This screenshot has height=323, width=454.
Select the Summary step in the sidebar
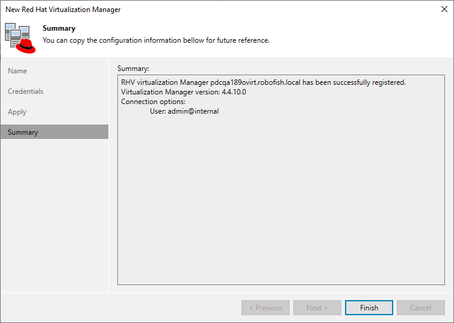(23, 132)
